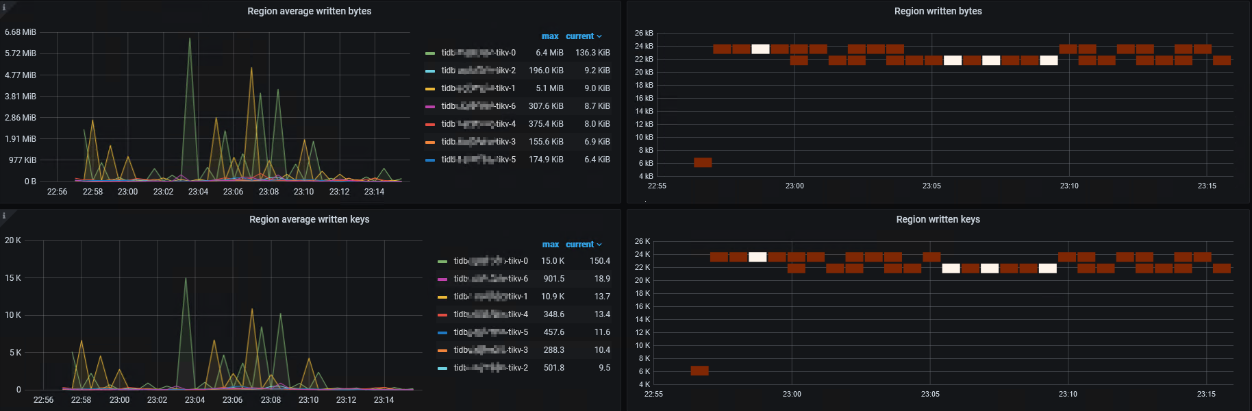Select max value 375.4 KiB for tikv-4
The height and width of the screenshot is (411, 1252).
[x=546, y=124]
